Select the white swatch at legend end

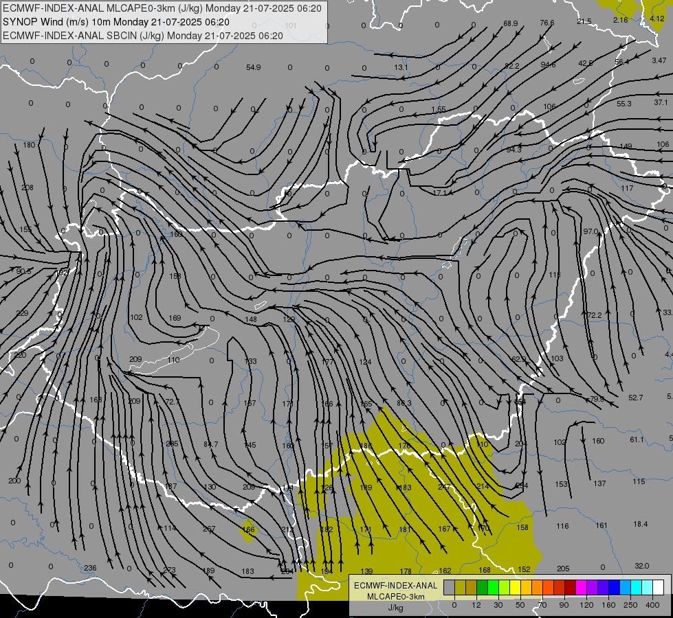point(659,587)
